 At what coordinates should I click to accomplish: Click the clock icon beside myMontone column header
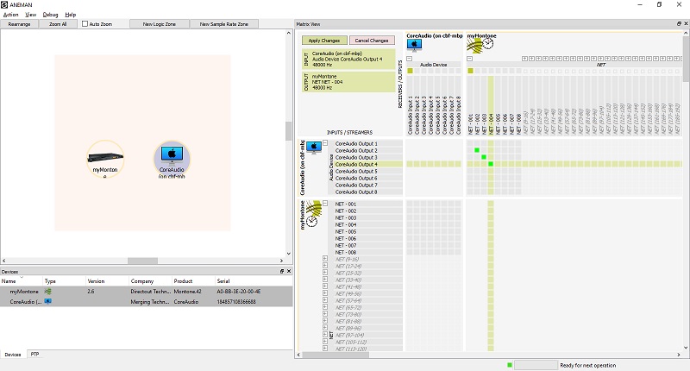point(488,43)
